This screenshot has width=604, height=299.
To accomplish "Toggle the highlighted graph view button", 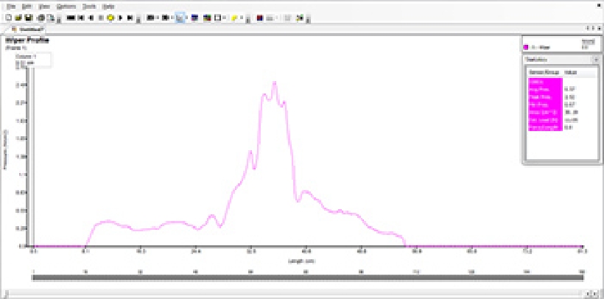I will click(180, 17).
